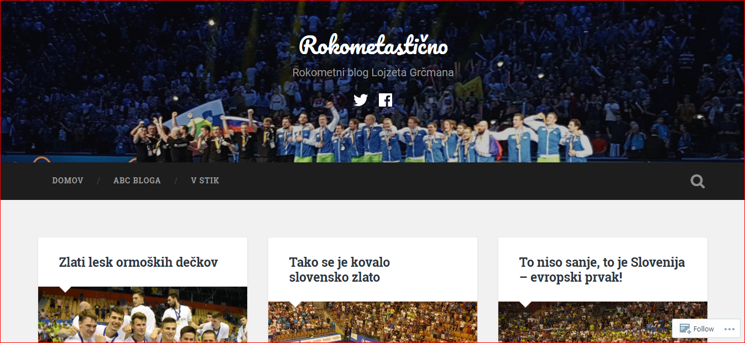745x343 pixels.
Task: Click the Rokometastično site title
Action: (373, 46)
